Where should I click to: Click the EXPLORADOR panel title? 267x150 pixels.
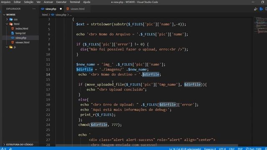(x=13, y=9)
